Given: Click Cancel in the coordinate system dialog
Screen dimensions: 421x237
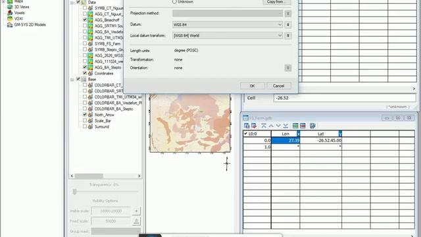Looking at the screenshot, I should (278, 86).
